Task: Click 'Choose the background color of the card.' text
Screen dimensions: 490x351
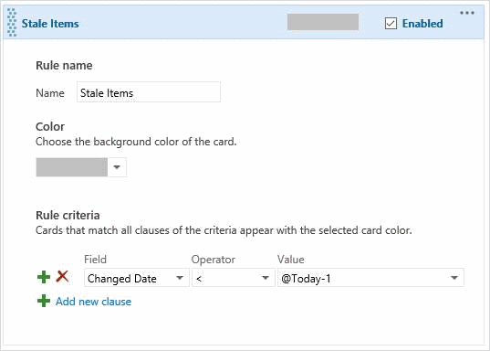Action: point(136,142)
